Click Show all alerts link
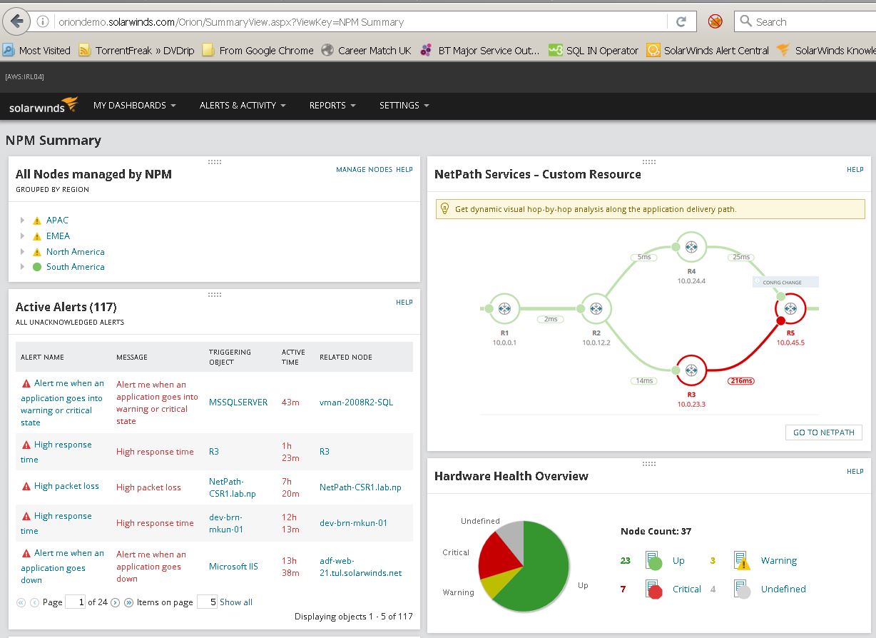Viewport: 876px width, 638px height. (236, 602)
